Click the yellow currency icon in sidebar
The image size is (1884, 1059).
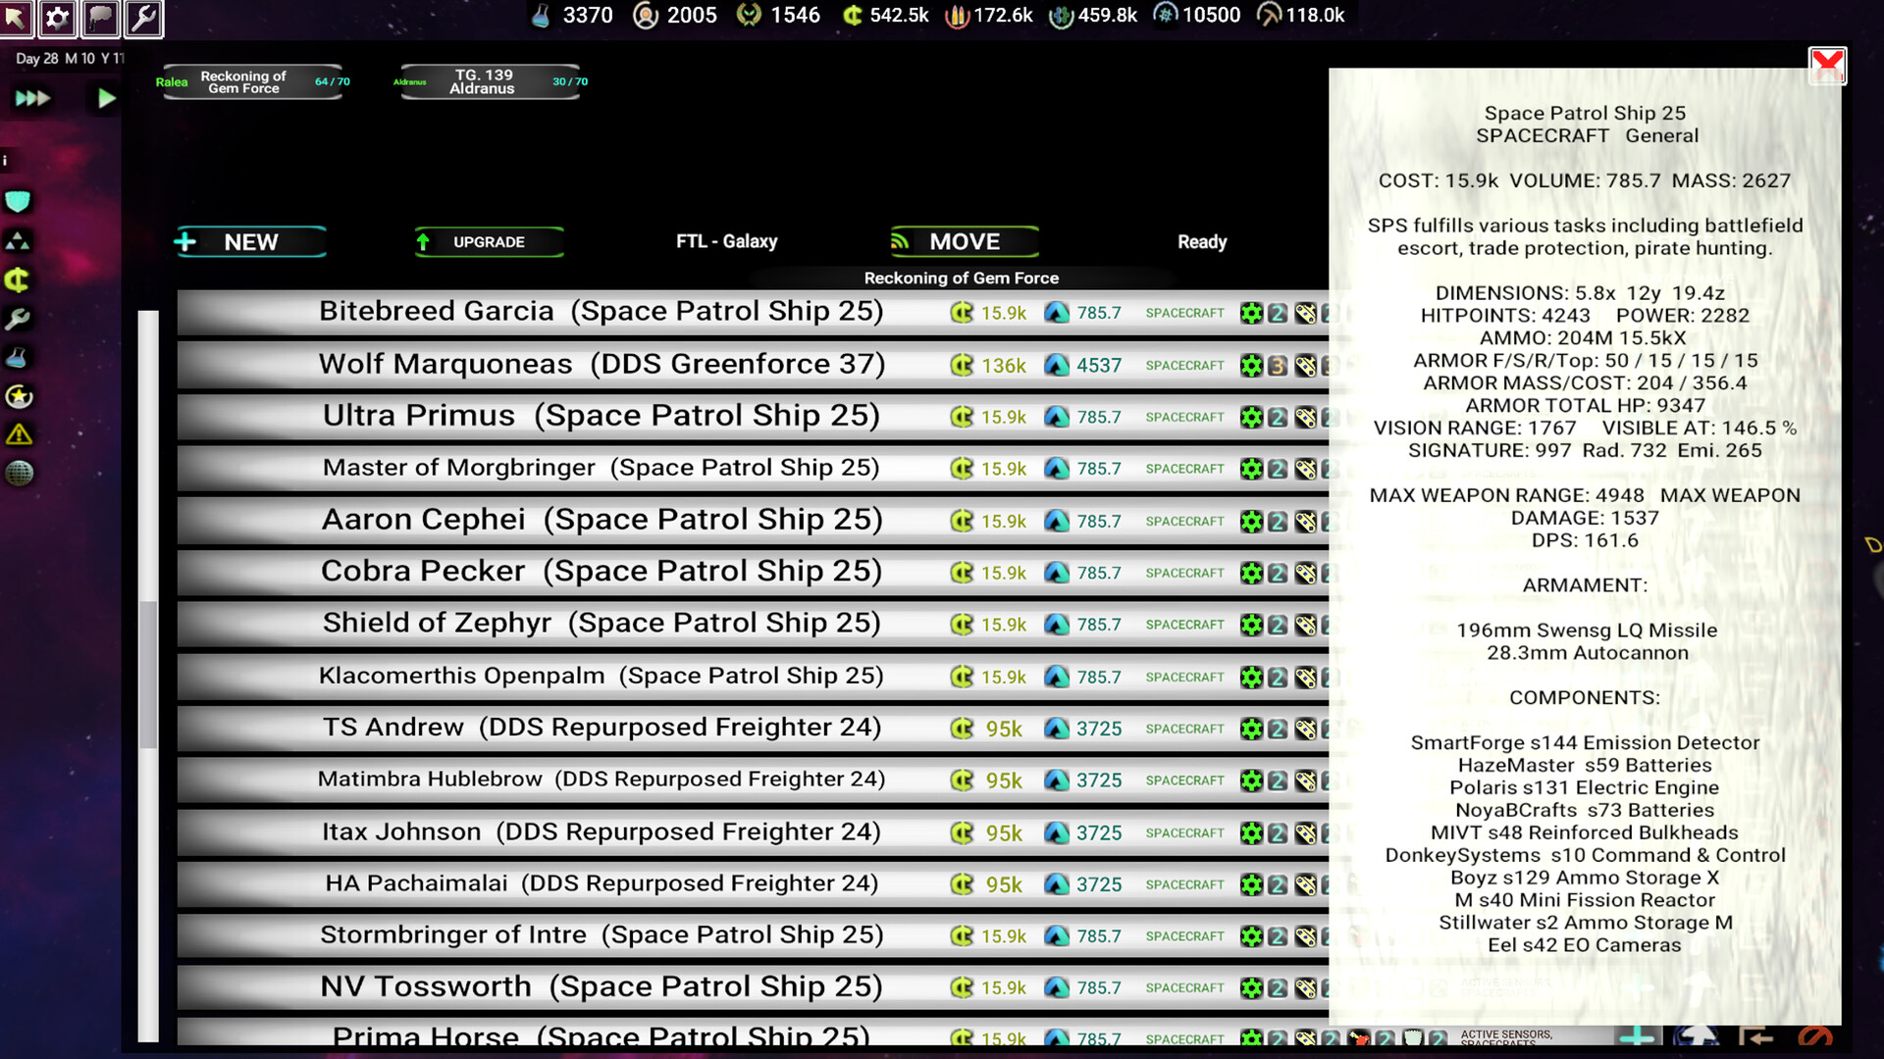[18, 280]
